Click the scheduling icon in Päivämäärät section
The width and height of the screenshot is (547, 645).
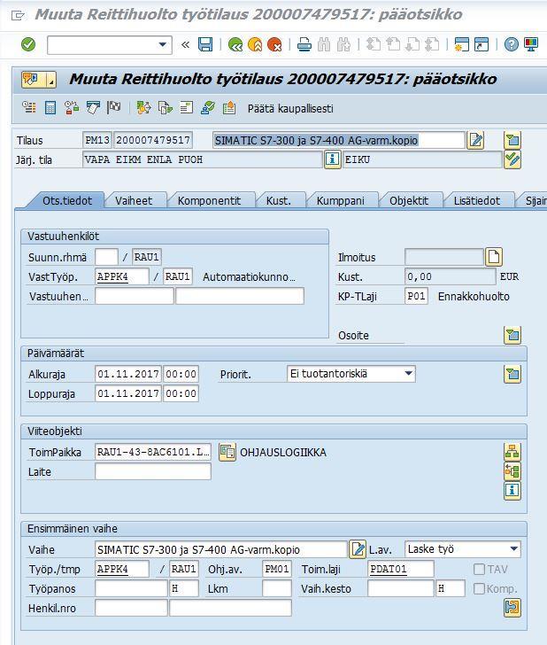click(512, 374)
